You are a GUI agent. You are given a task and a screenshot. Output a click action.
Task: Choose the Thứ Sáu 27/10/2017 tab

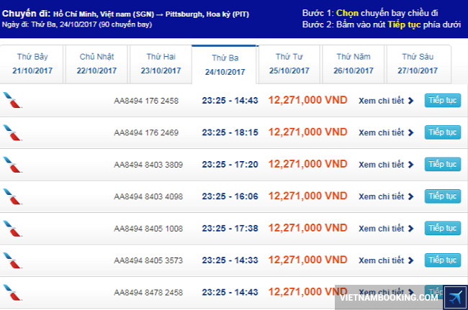tap(419, 64)
